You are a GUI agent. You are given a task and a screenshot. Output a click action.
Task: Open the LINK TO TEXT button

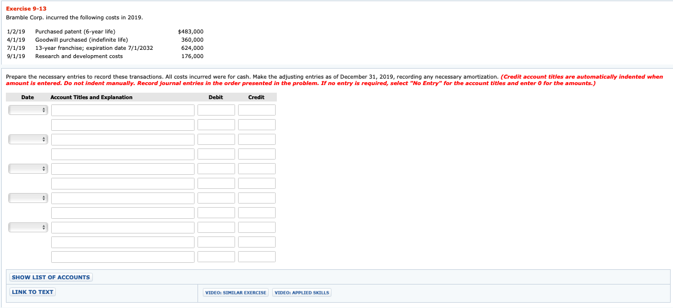(x=32, y=292)
